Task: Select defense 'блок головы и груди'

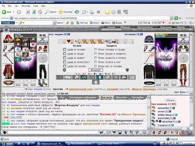Action: [x=96, y=49]
